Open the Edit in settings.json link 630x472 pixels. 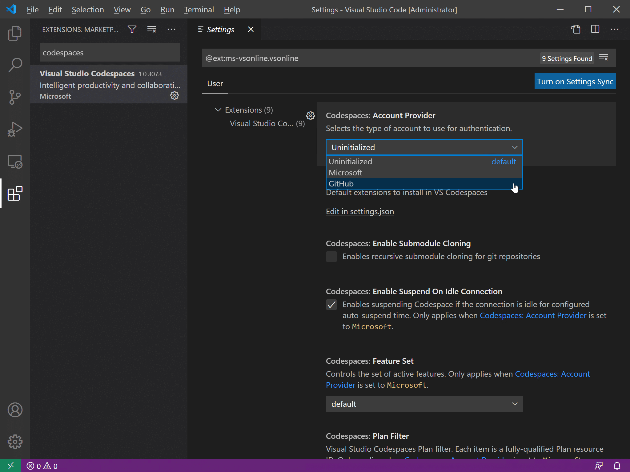tap(360, 211)
